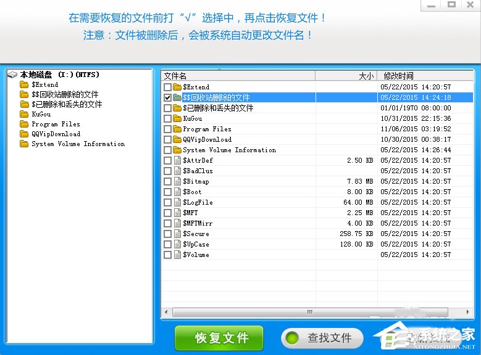Open $已删除和丢失的文件 in the left tree
Screen dimensions: 481x355
click(x=68, y=104)
